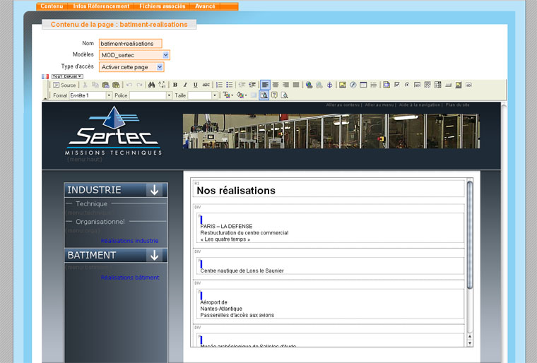Click the Copy icon in the editor toolbar

(95, 85)
